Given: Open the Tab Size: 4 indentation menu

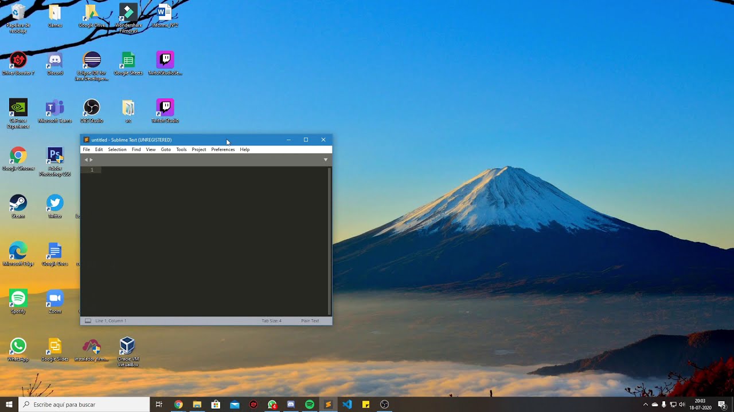Looking at the screenshot, I should coord(271,321).
